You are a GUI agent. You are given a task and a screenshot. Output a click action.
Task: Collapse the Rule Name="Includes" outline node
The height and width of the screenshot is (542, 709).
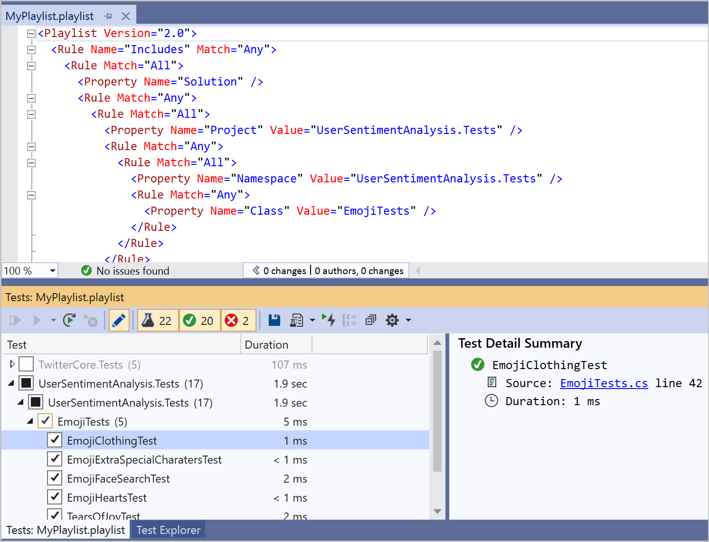coord(31,49)
